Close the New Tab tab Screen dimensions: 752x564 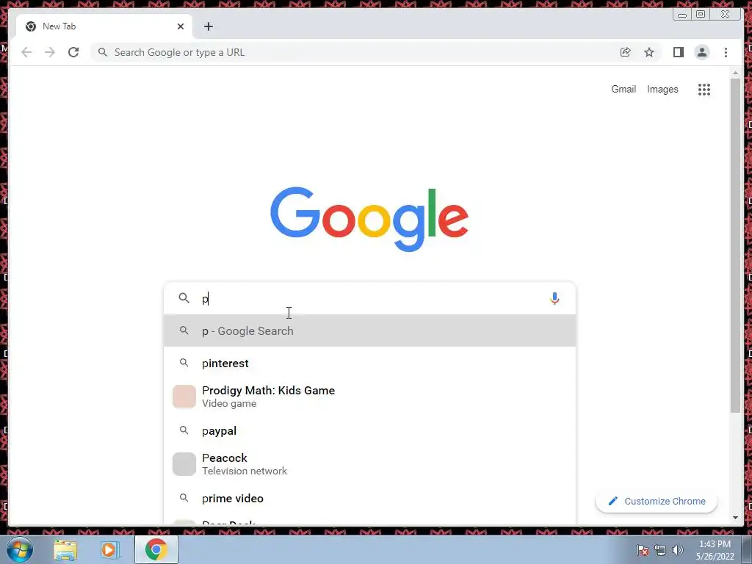(x=181, y=26)
